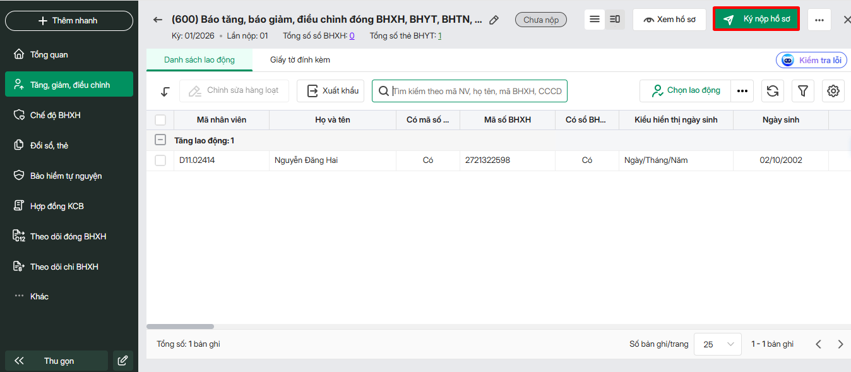The image size is (851, 372).
Task: Select Tăng, giảm, điều chỉnh in the sidebar
Action: [69, 85]
